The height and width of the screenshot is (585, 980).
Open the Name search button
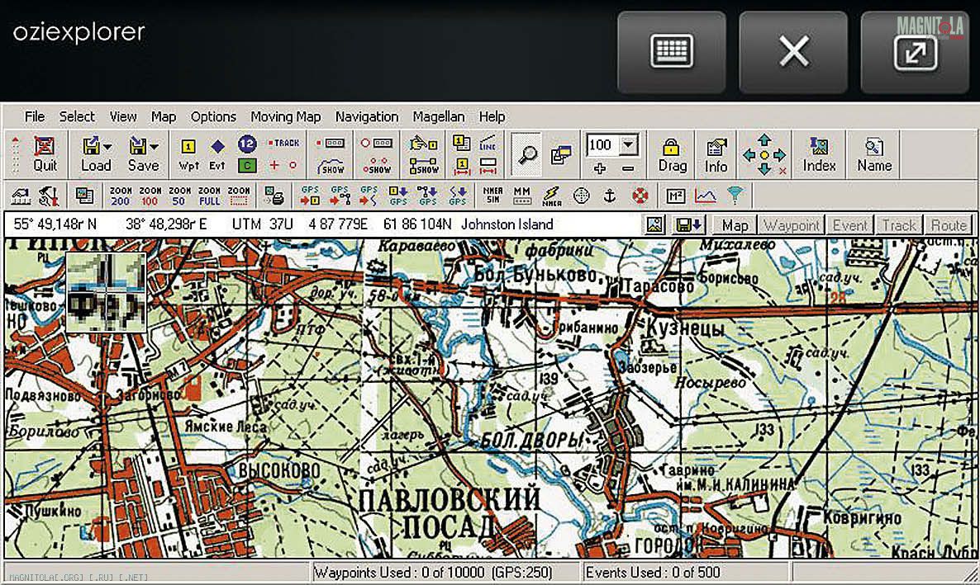[x=873, y=154]
